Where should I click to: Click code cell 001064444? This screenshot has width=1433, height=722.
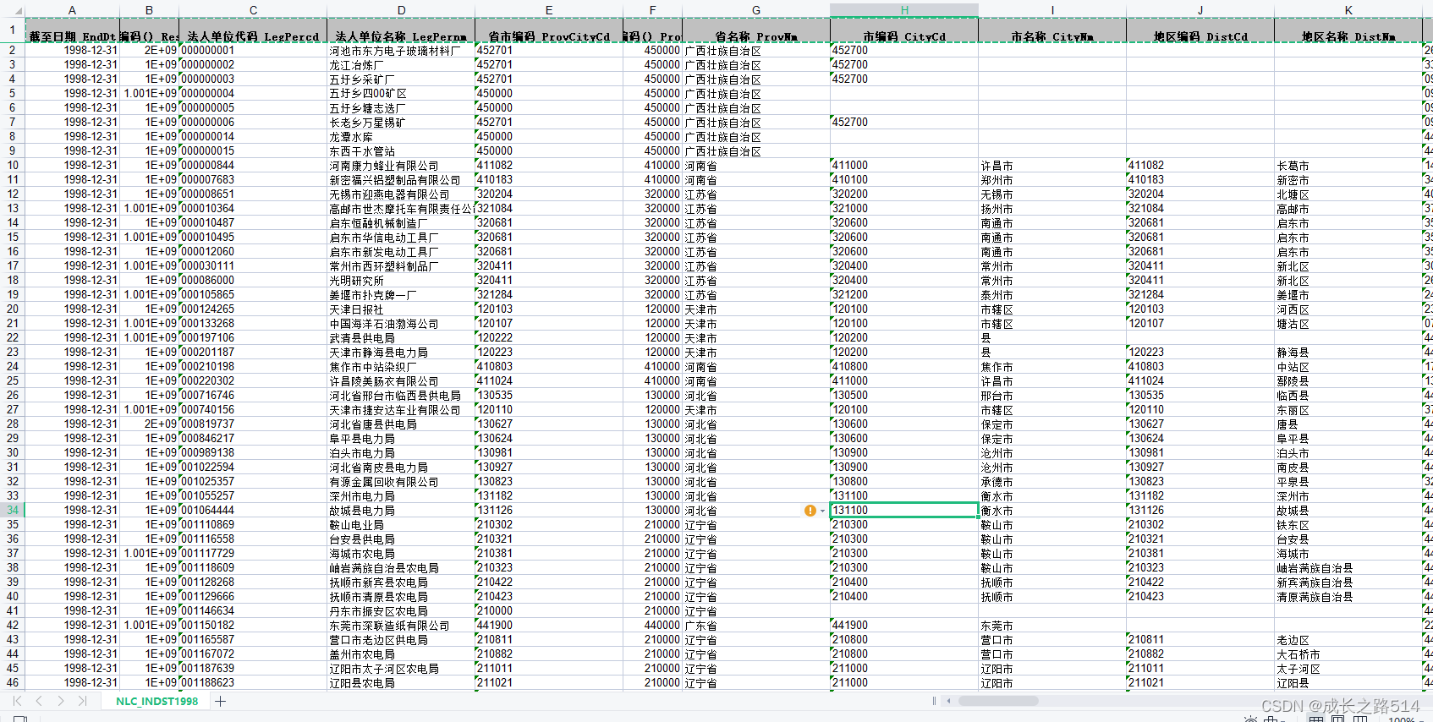point(253,511)
